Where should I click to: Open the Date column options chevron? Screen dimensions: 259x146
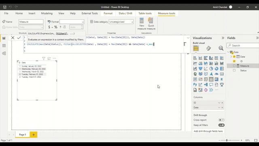[219, 107]
